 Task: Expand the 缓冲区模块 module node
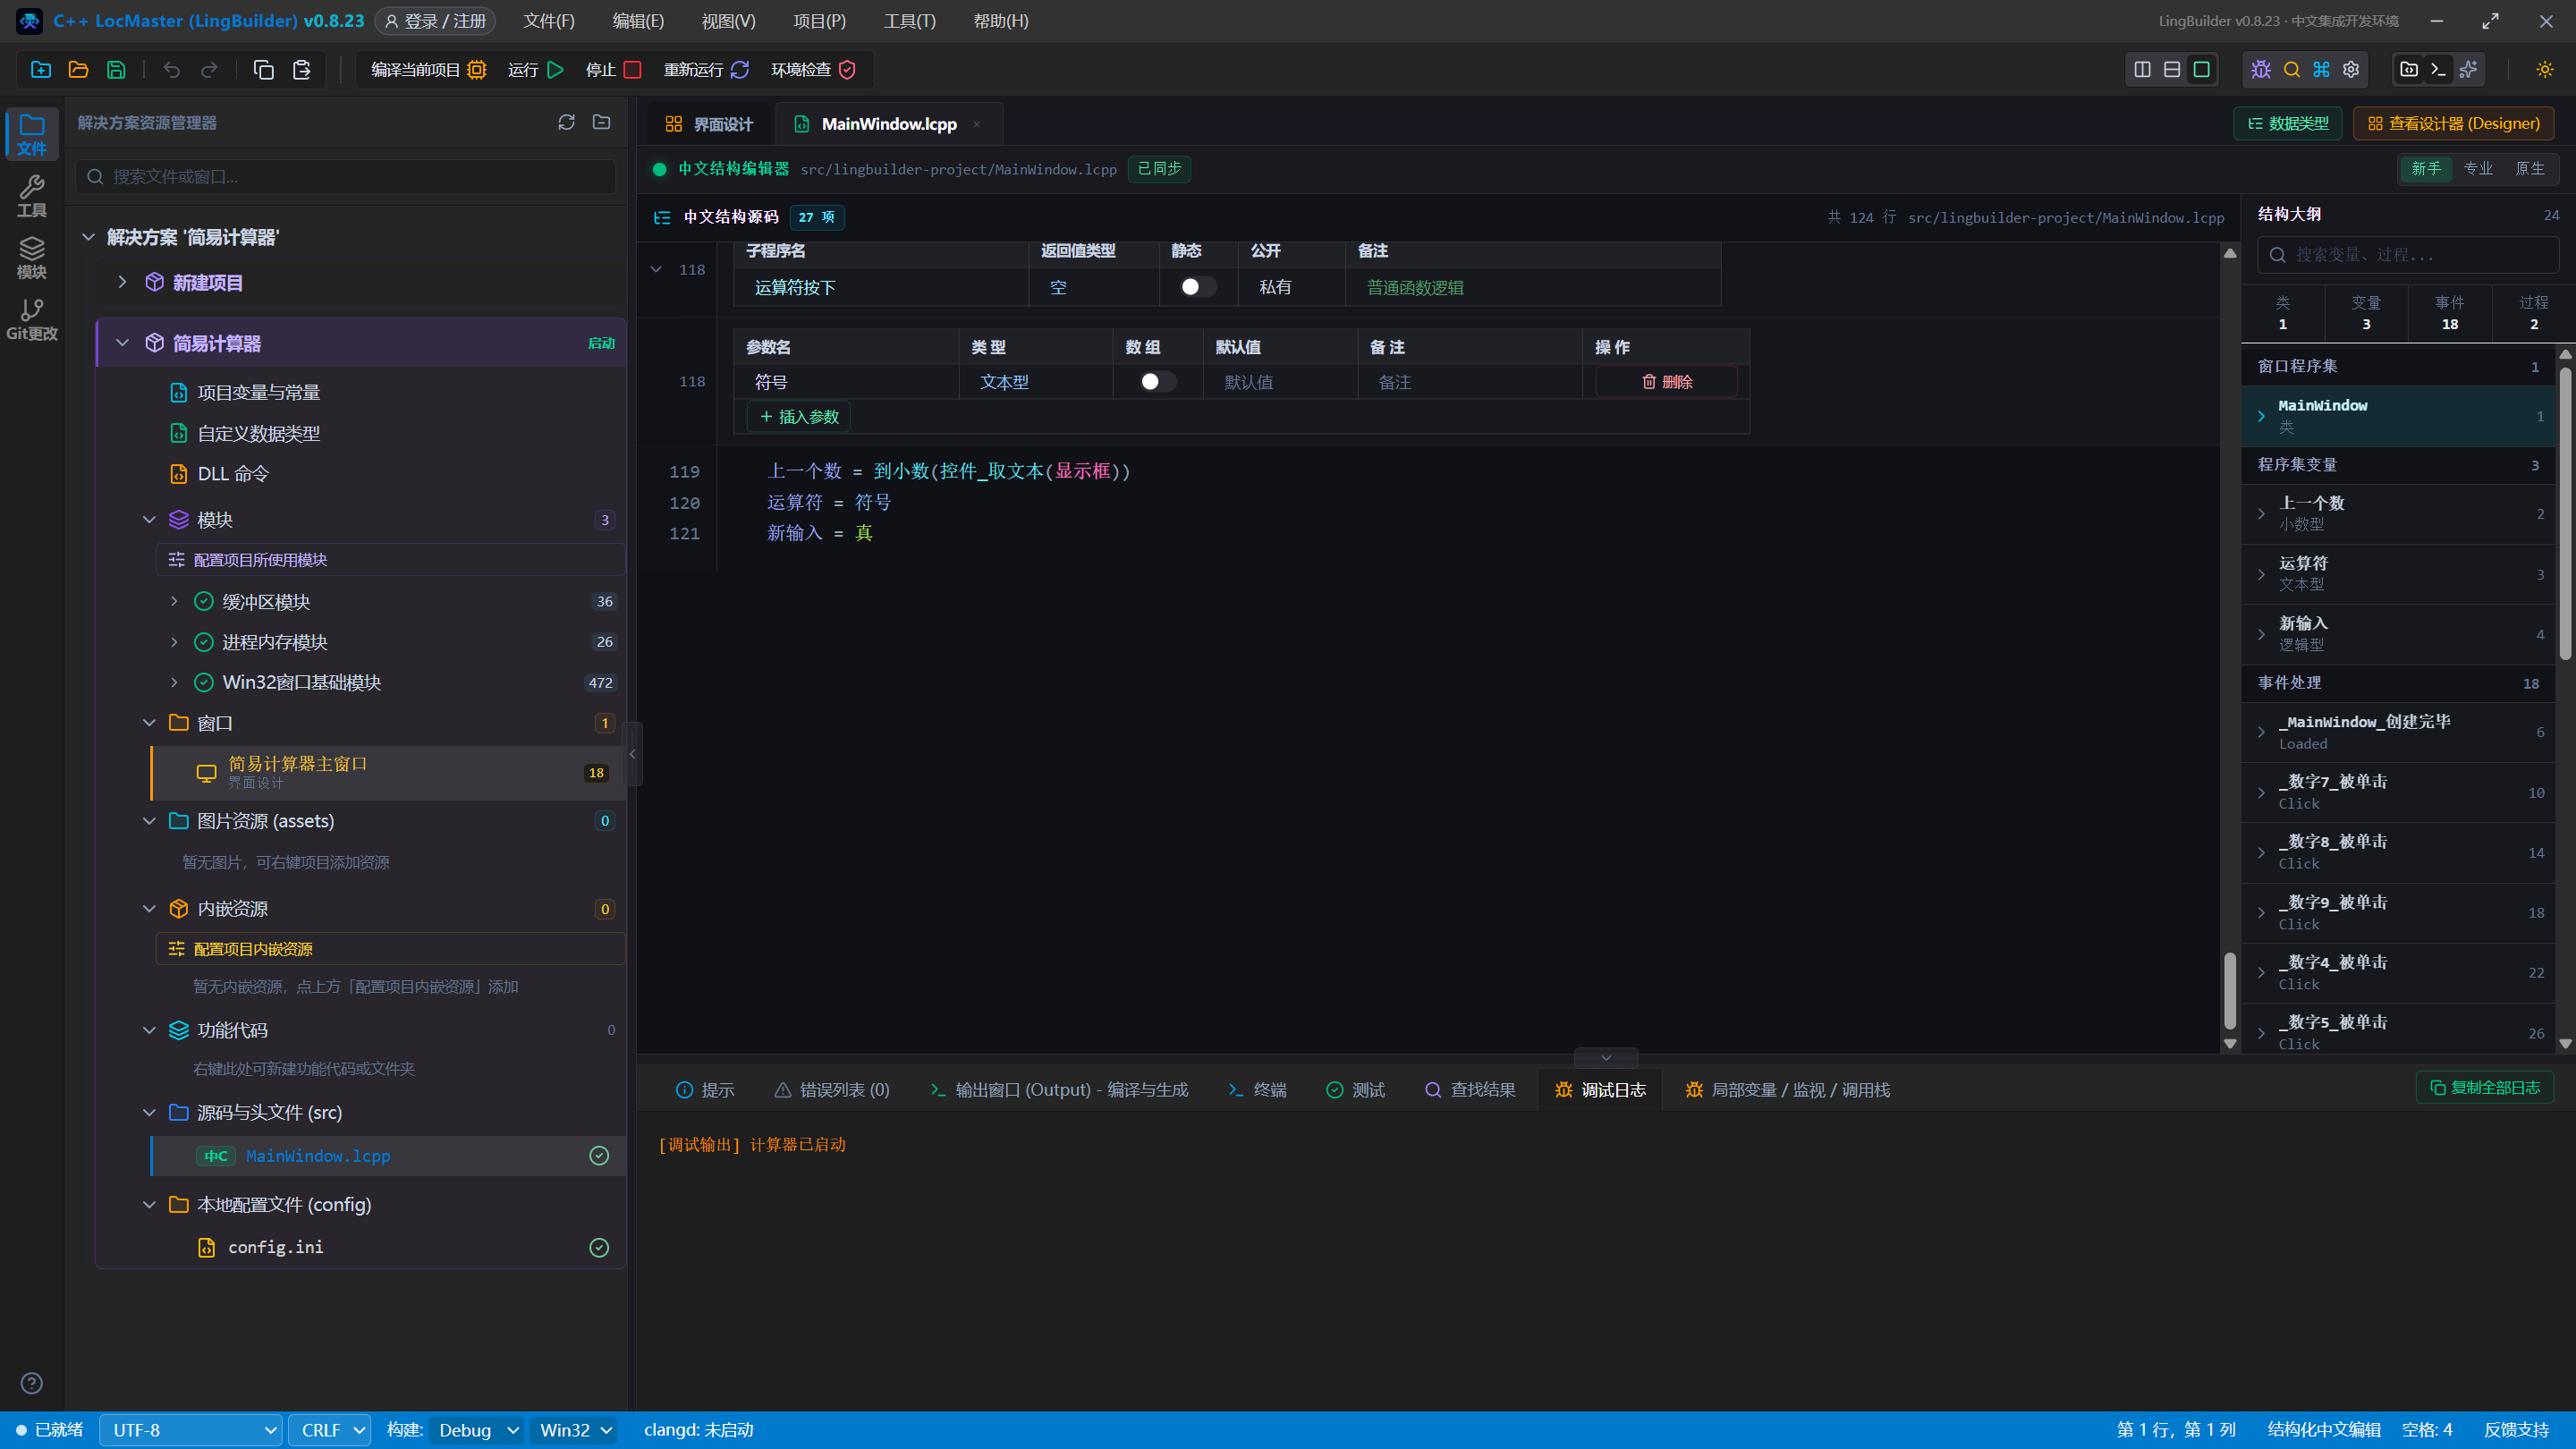174,601
